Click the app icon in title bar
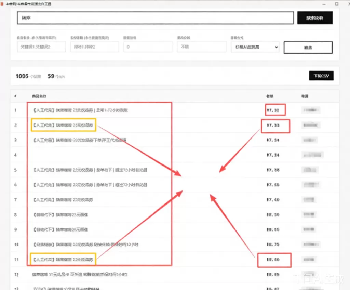Image resolution: width=350 pixels, height=290 pixels. click(x=2, y=3)
